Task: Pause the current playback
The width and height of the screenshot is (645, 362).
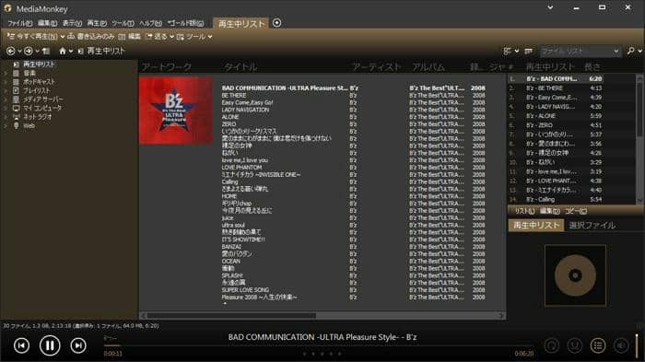Action: 50,345
